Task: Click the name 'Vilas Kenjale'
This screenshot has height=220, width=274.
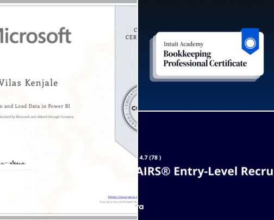Action: coord(29,83)
